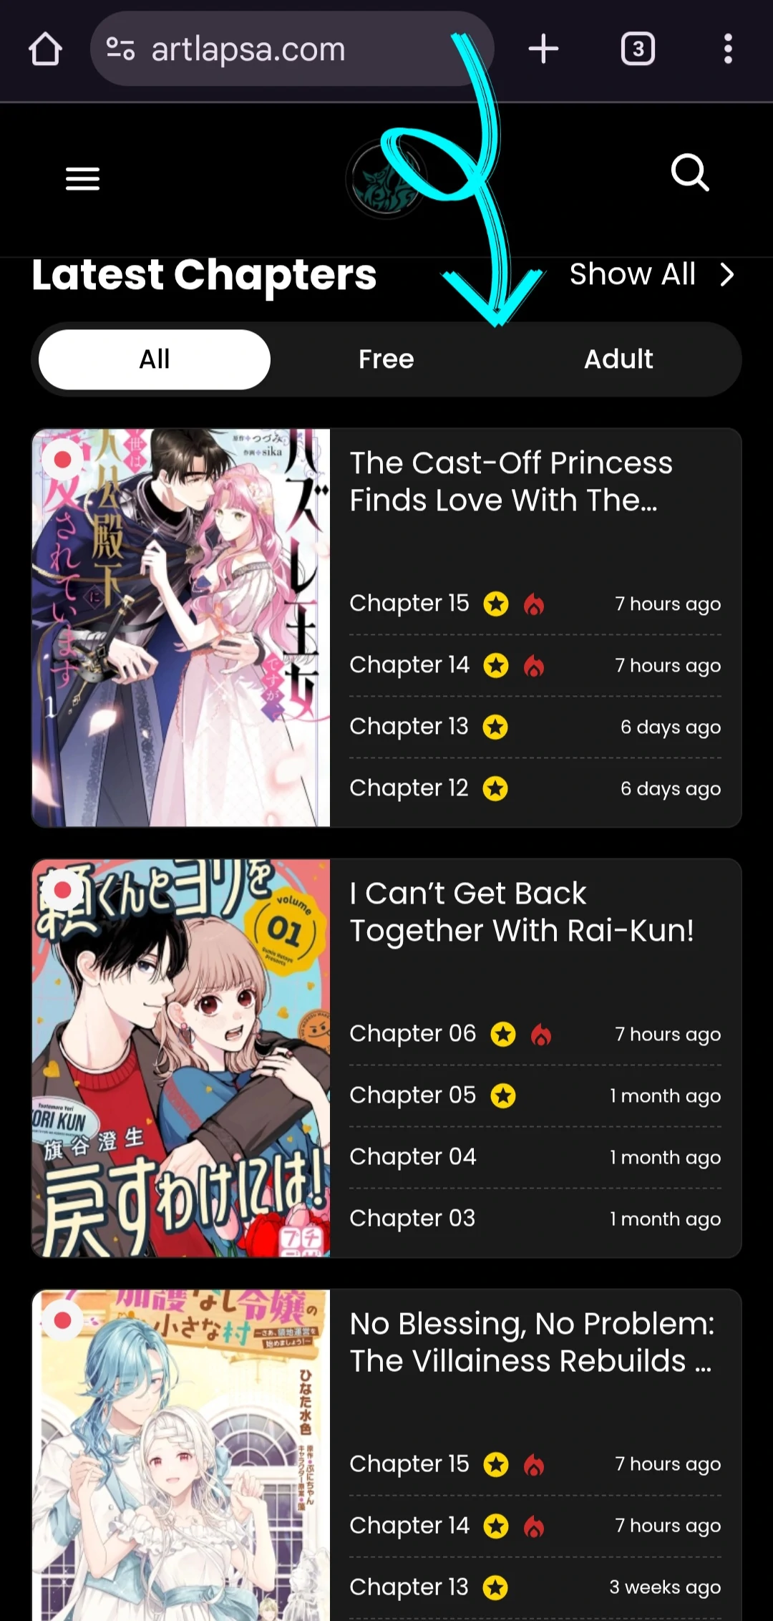Open Chapter 04 of Rai-Kun series
Image resolution: width=773 pixels, height=1621 pixels.
point(413,1157)
